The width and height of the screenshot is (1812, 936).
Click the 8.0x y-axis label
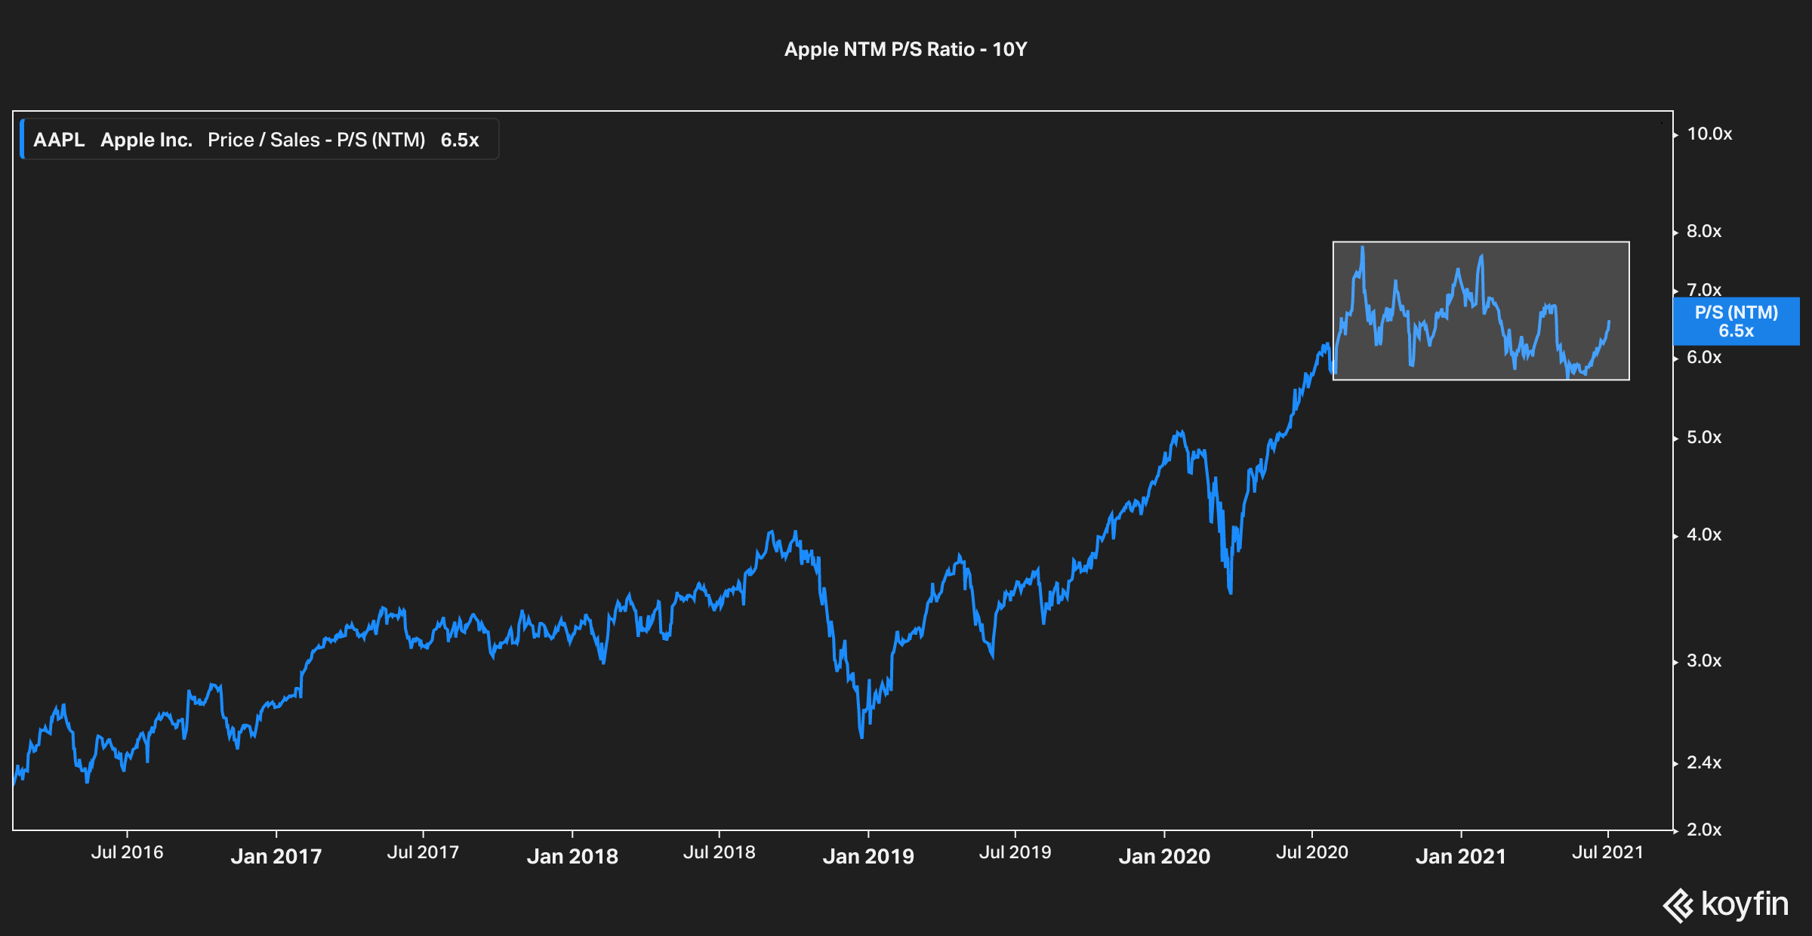click(1704, 232)
